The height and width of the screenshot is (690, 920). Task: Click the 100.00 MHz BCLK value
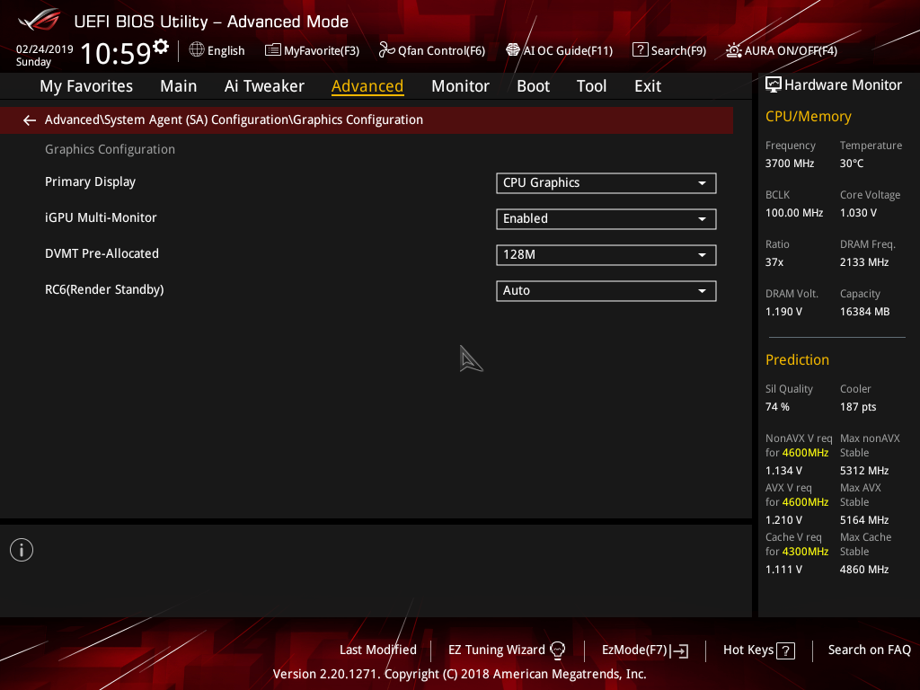(794, 213)
